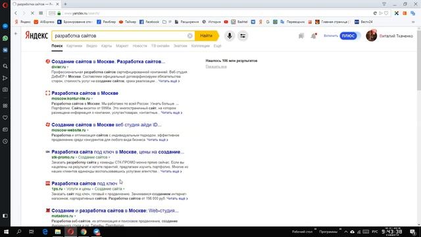Open search settings sliders icon
Image resolution: width=421 pixels, height=237 pixels.
pyautogui.click(x=243, y=36)
